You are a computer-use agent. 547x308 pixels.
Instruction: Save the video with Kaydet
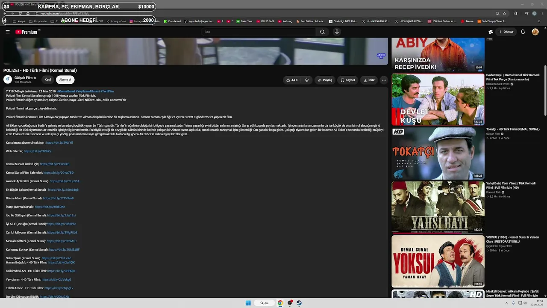pyautogui.click(x=348, y=80)
